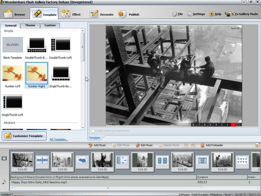Image resolution: width=261 pixels, height=196 pixels.
Task: Select the Blank Template
Action: (12, 44)
